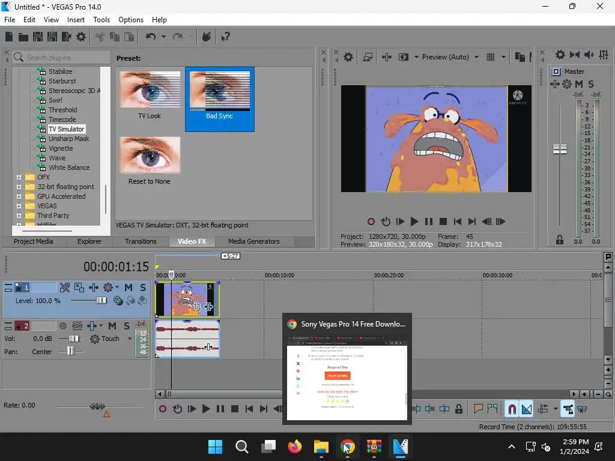Screen dimensions: 615x461
Task: Click the Downmix Output icon in Master
Action: tap(575, 55)
